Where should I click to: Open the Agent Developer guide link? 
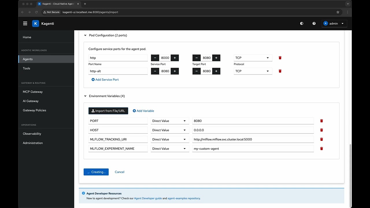coord(148,198)
